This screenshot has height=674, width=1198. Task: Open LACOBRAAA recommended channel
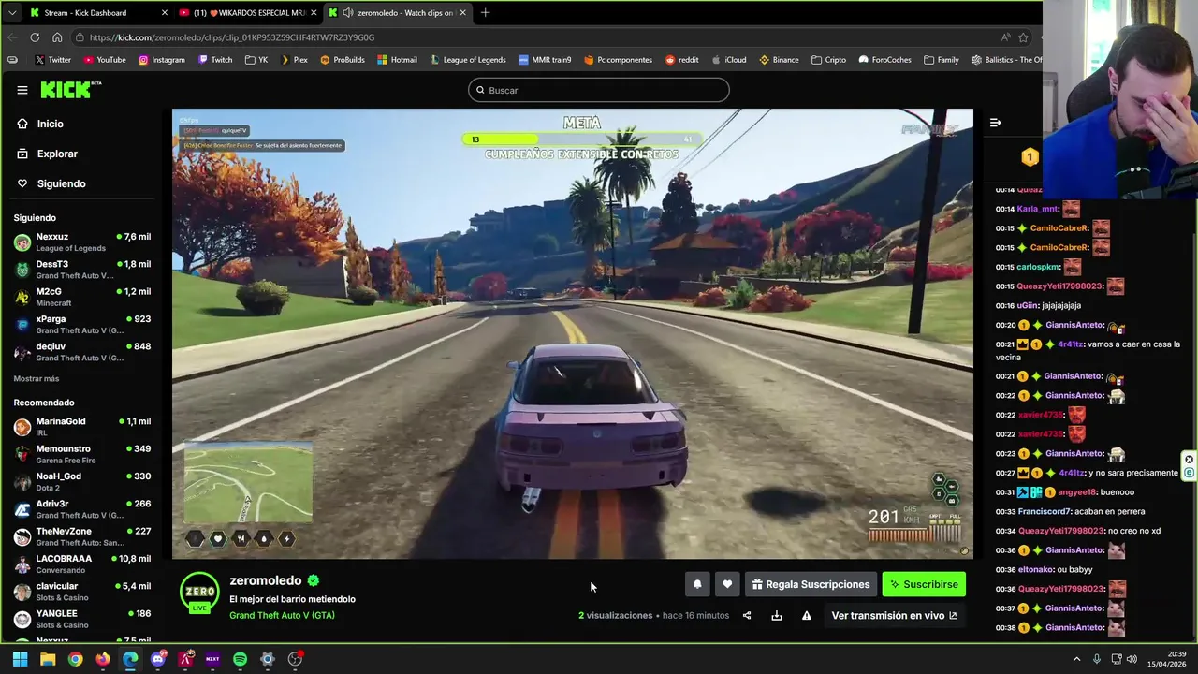(x=82, y=564)
